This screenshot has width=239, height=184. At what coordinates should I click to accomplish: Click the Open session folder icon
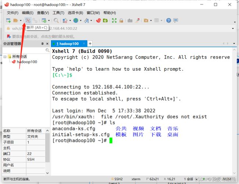(15, 21)
